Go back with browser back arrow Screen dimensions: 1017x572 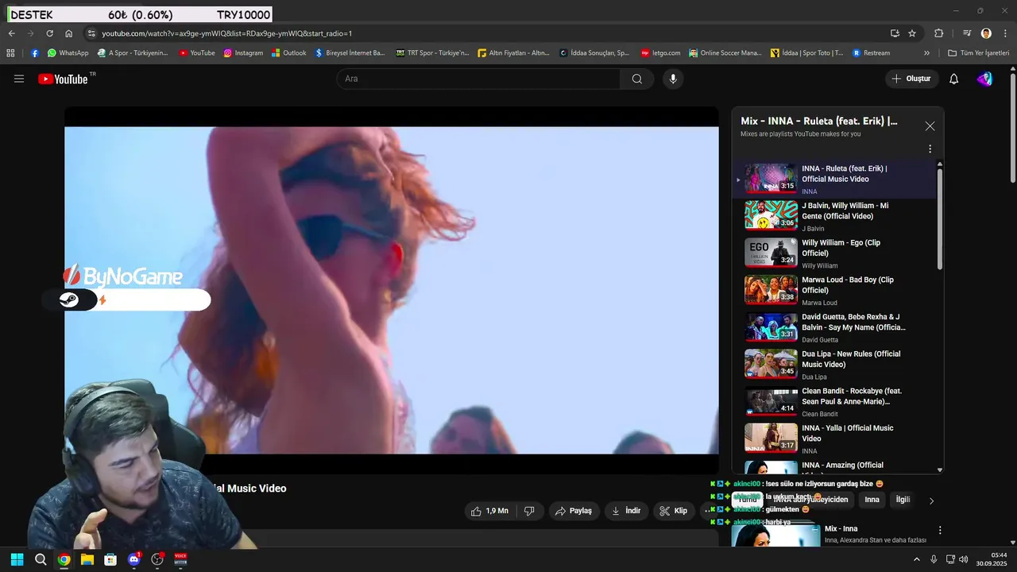click(x=11, y=33)
